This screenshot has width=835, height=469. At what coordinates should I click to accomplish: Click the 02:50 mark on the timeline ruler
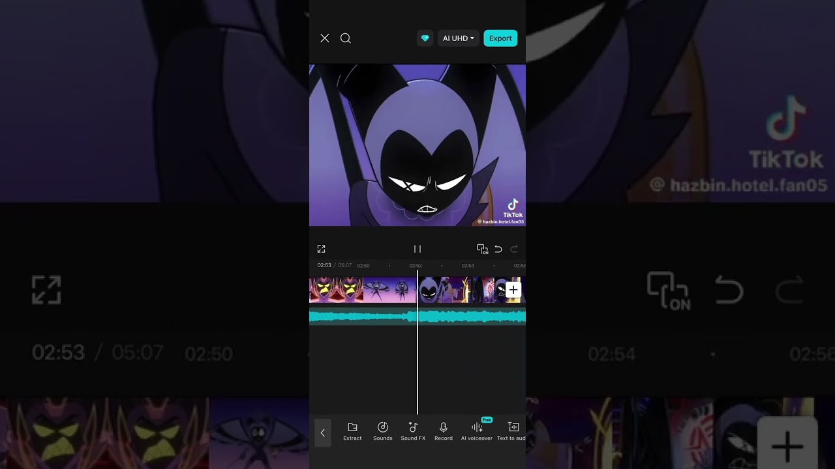click(363, 266)
